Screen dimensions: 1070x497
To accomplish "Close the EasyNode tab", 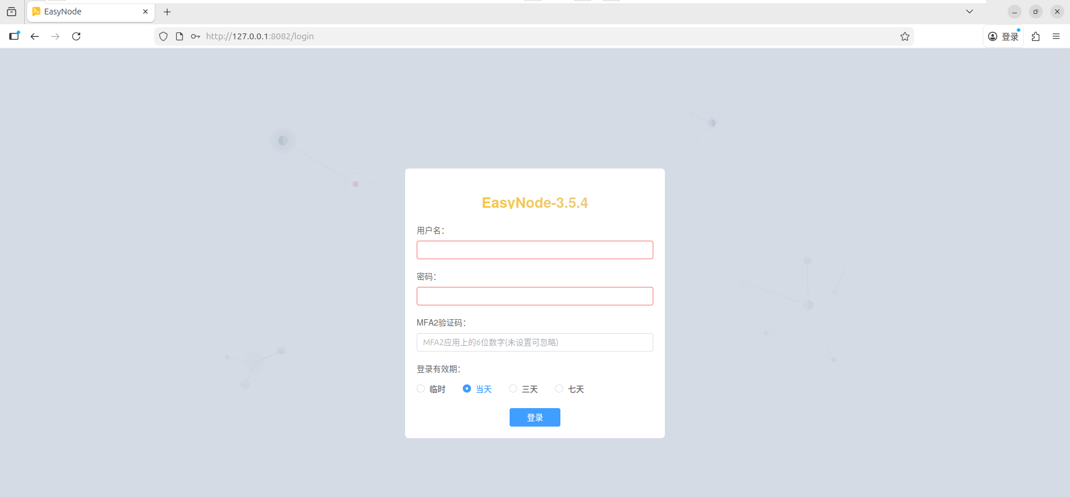I will click(x=145, y=12).
